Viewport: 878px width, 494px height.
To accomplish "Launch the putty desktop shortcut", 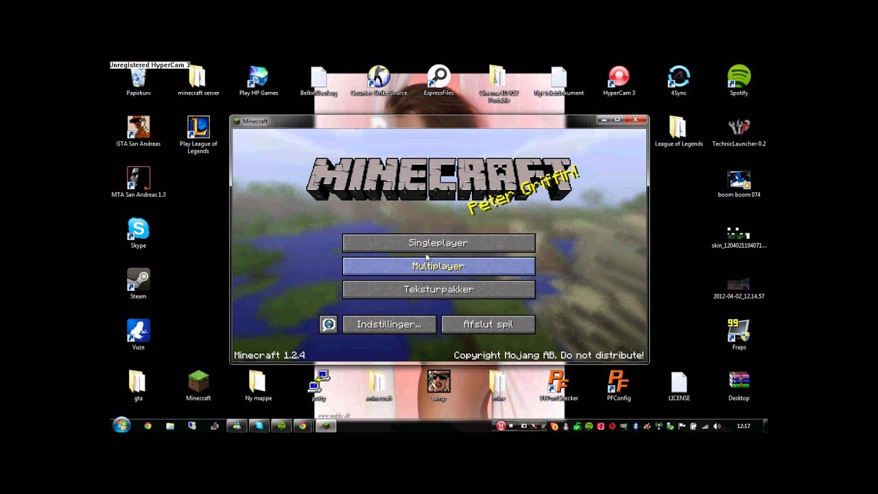I will [319, 386].
